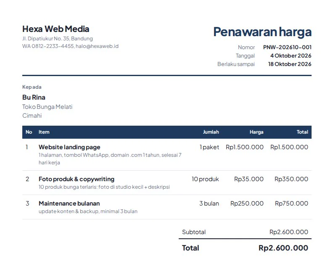Click row number 1 in No column
The width and height of the screenshot is (333, 269).
pos(27,147)
